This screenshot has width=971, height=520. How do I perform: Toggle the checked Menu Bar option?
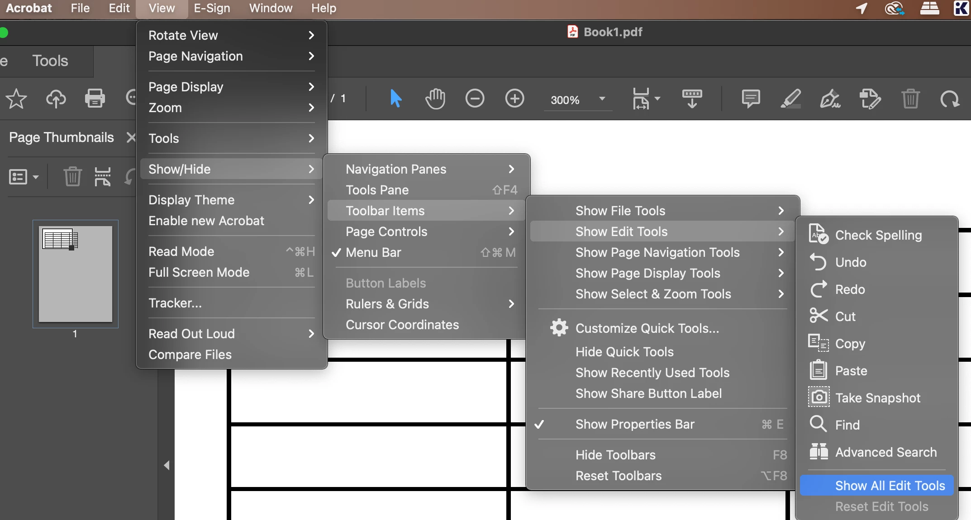pos(373,252)
